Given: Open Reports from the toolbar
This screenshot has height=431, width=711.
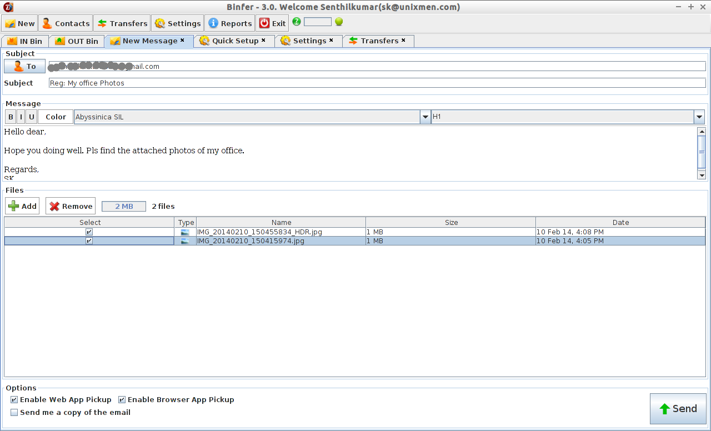Looking at the screenshot, I should [230, 23].
